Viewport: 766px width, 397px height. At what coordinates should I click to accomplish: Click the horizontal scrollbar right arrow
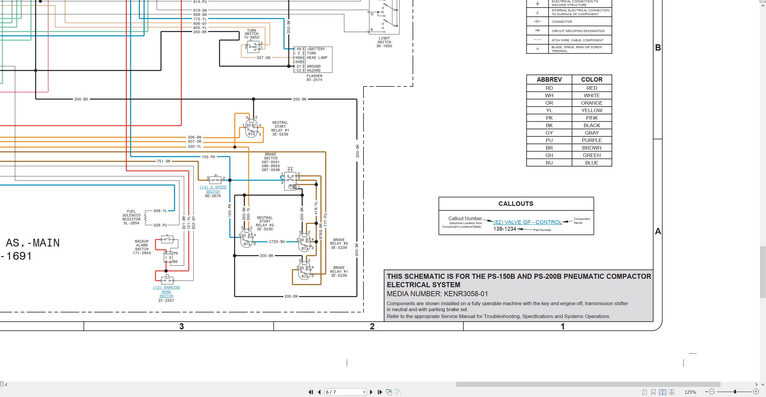(x=756, y=384)
